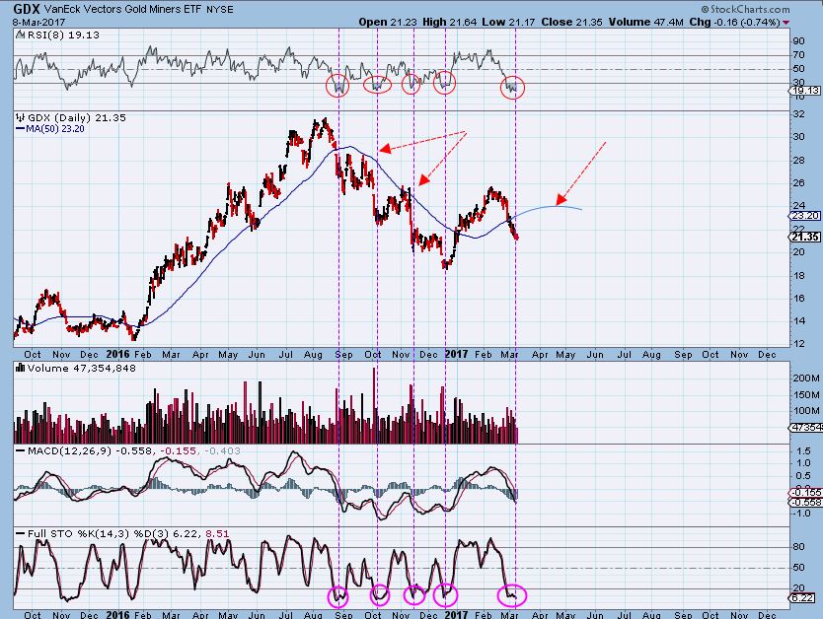Click the High 21.64 value

coord(449,23)
